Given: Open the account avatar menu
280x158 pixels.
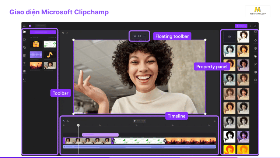Looking at the screenshot, I should pyautogui.click(x=255, y=26).
